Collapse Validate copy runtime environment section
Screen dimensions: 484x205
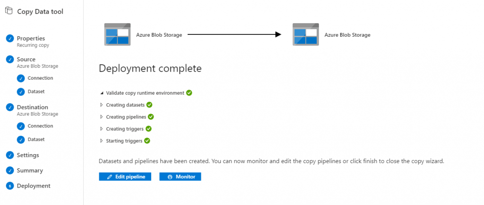click(102, 93)
